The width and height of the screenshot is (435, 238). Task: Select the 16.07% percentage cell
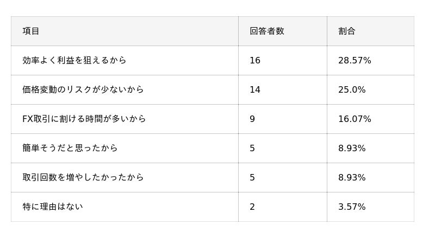(x=355, y=119)
